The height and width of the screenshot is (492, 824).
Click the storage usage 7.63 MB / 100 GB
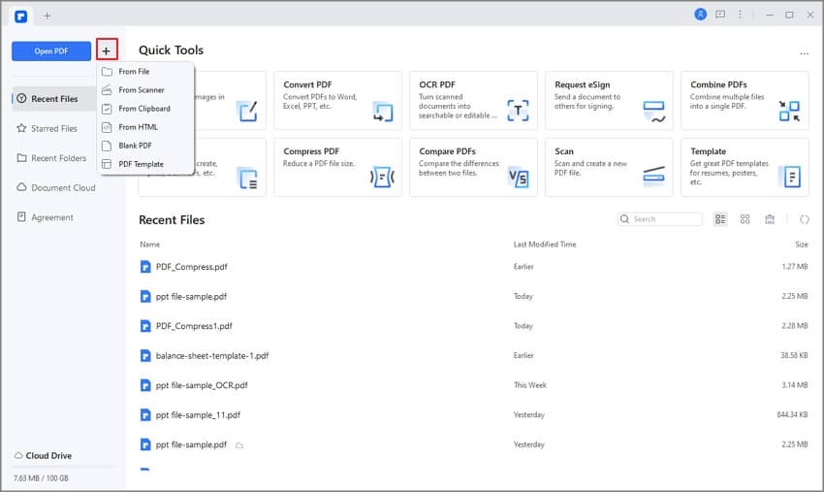point(41,478)
